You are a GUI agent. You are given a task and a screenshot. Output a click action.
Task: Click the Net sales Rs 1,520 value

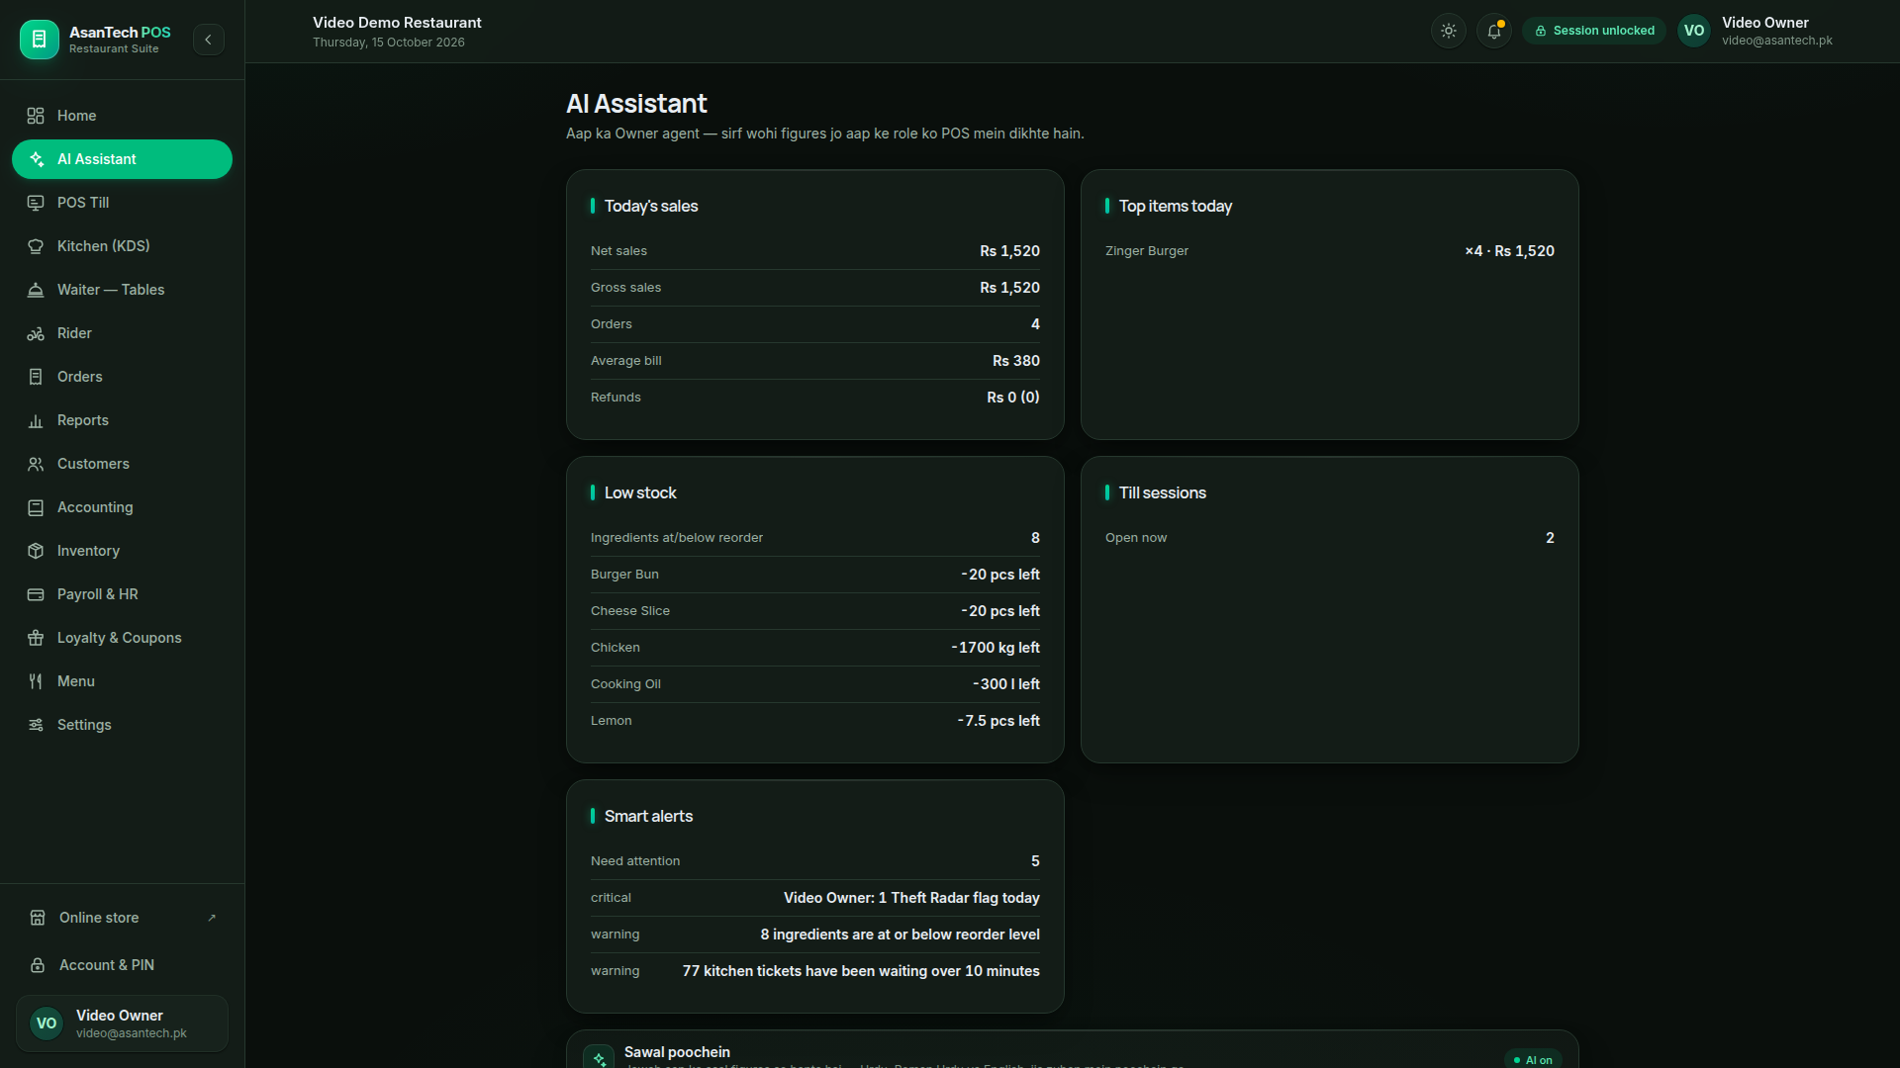point(1009,251)
